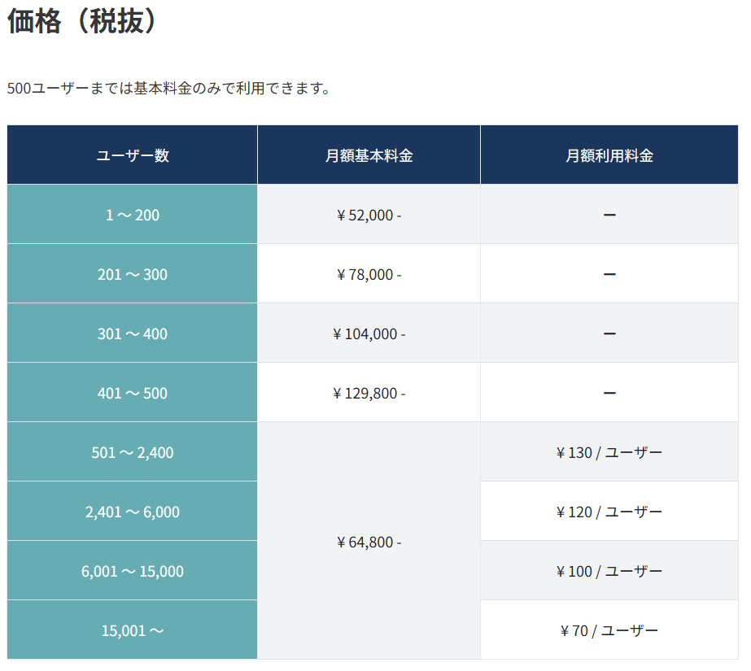
Task: Click the 201～300 user range cell
Action: (133, 275)
